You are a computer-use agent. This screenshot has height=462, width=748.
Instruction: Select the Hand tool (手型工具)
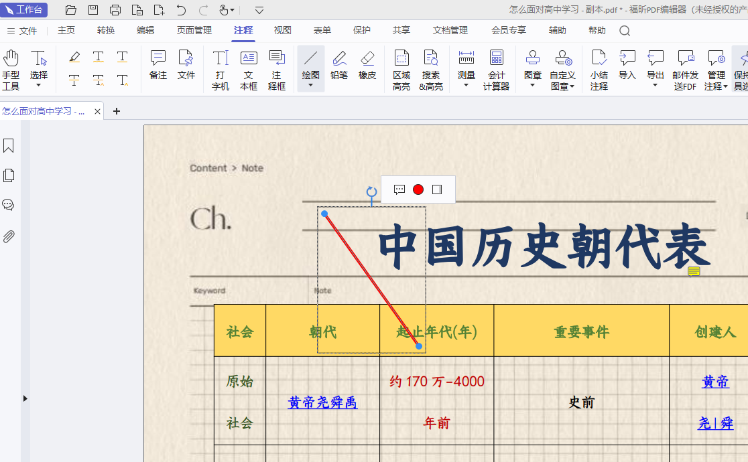(11, 68)
